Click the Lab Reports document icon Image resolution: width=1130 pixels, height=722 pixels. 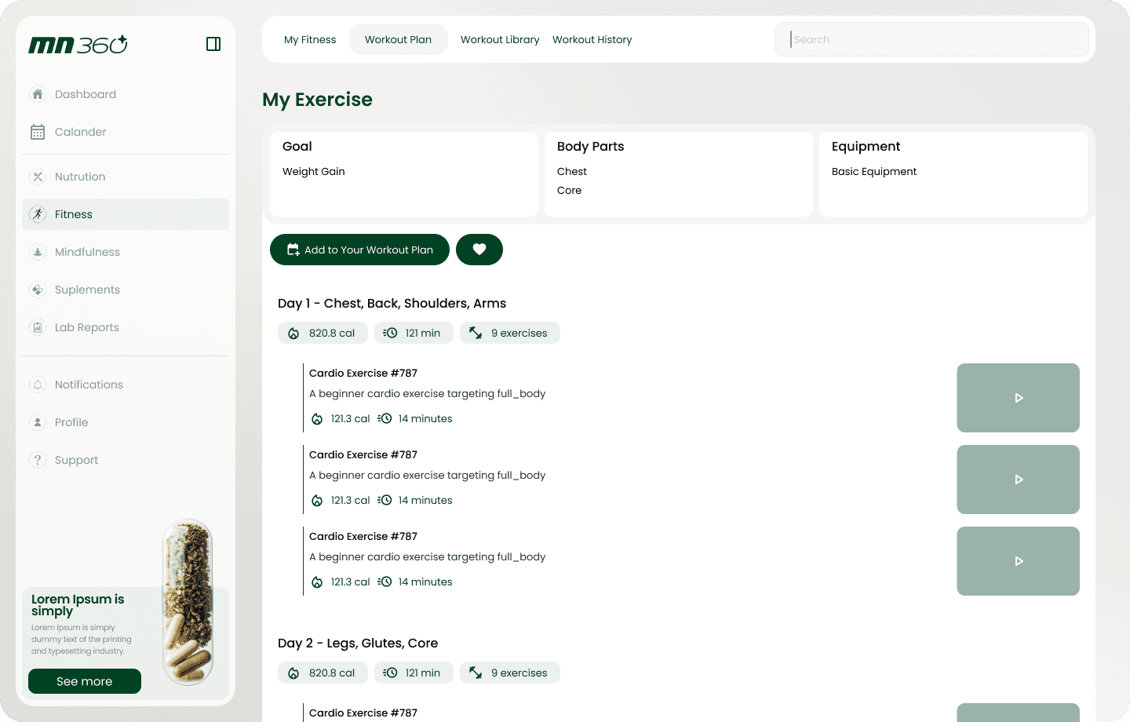coord(38,327)
